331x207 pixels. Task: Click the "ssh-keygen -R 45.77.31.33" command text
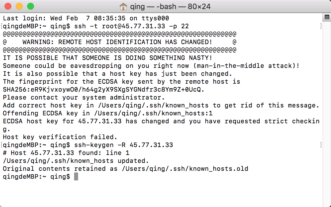click(124, 145)
